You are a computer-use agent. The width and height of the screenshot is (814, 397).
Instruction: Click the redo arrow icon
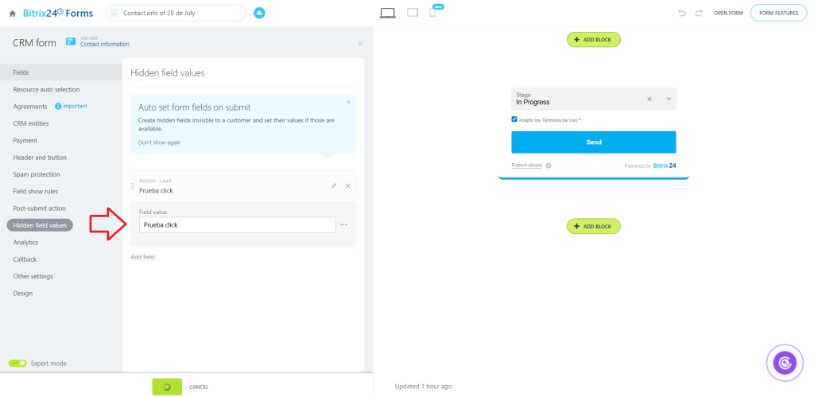click(699, 14)
